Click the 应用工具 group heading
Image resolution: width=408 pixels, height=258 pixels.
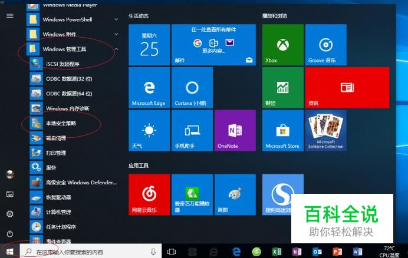coord(139,166)
